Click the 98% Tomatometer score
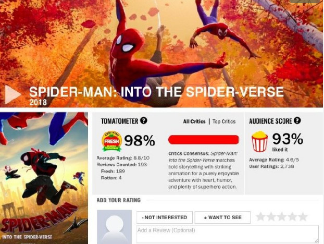 coord(140,140)
